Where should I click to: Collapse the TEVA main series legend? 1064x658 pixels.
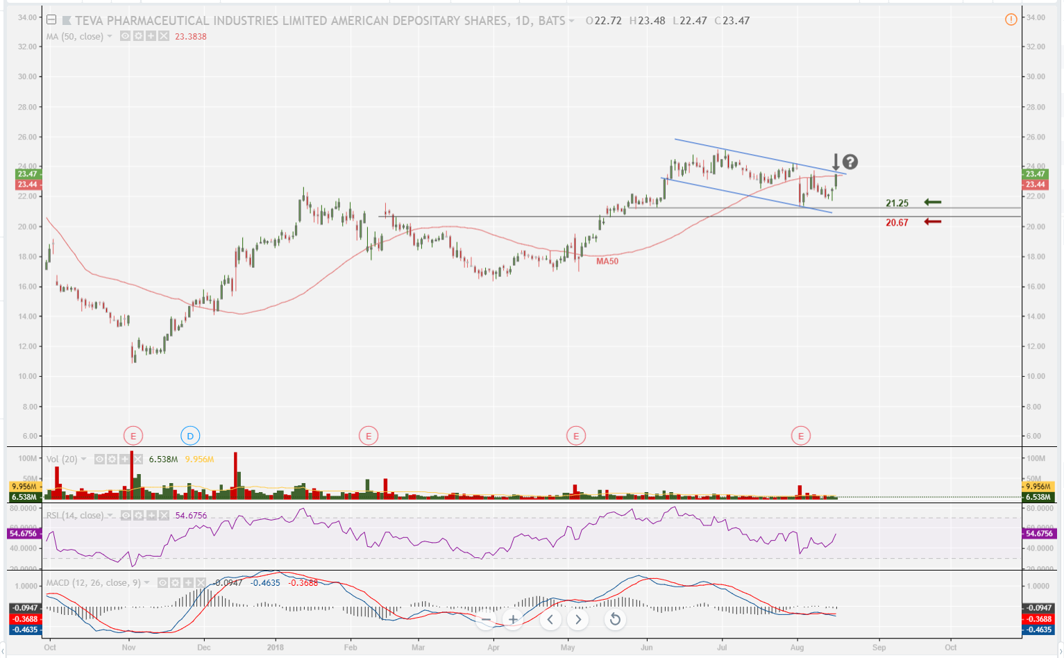(x=51, y=20)
